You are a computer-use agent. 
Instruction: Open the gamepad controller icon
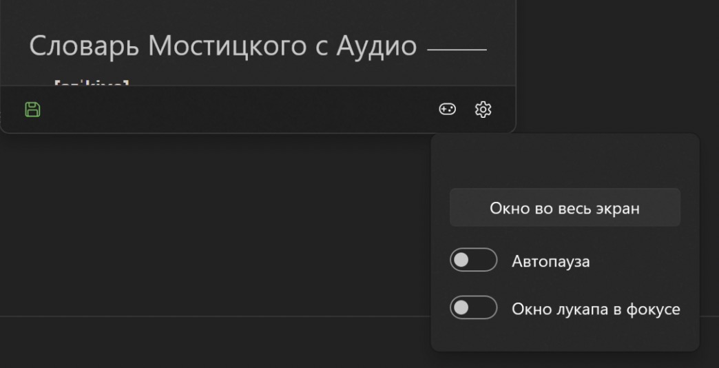click(x=448, y=110)
